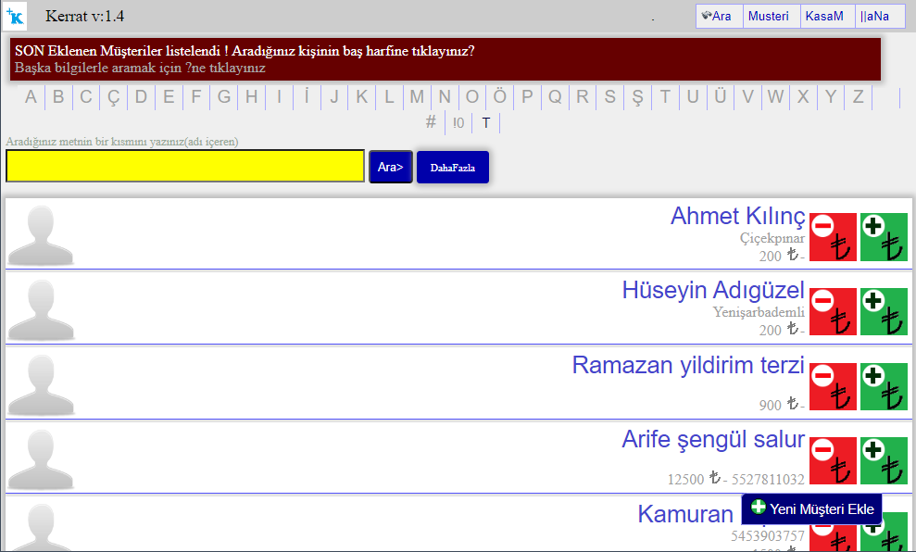Tap red minus lira icon for Arife şengül salur
Viewport: 916px width, 552px height.
[x=833, y=461]
